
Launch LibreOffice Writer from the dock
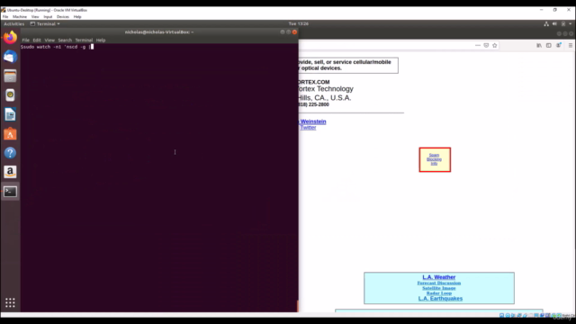[10, 114]
